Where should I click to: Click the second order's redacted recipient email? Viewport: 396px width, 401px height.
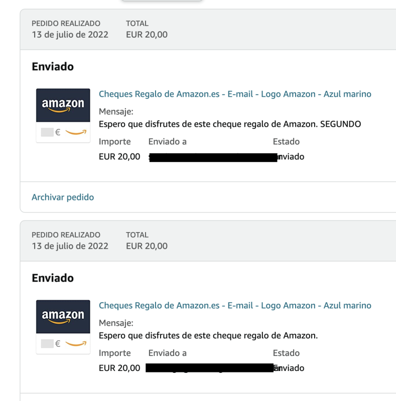(210, 368)
